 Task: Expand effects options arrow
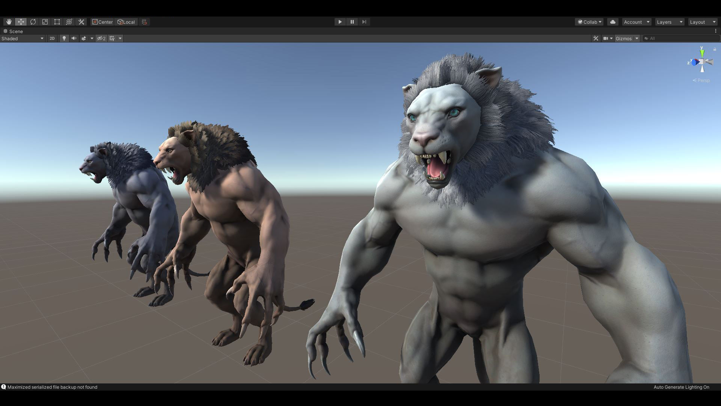92,38
